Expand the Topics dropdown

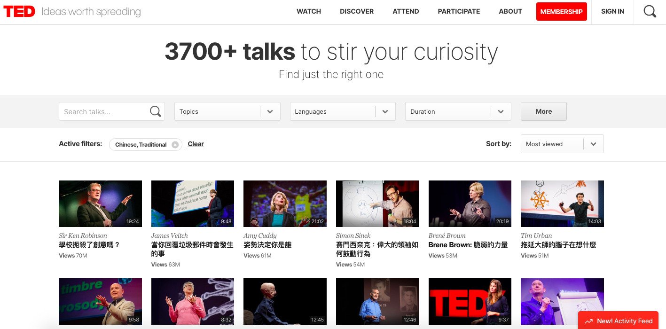coord(227,111)
